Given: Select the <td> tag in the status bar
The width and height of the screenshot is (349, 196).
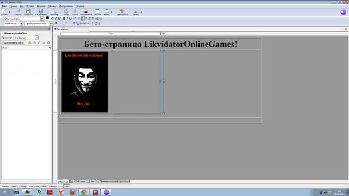Looking at the screenshot, I should click(67, 186).
